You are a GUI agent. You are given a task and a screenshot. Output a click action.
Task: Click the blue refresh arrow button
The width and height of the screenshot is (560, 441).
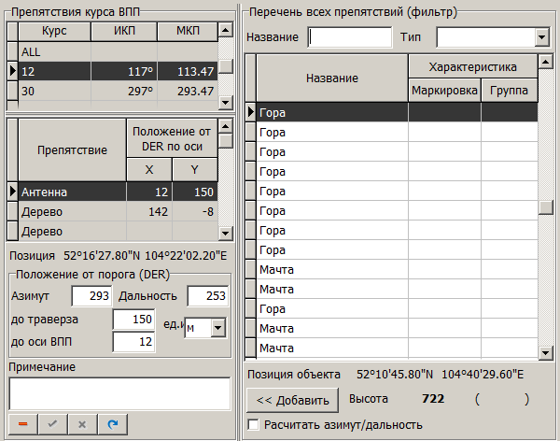(112, 424)
